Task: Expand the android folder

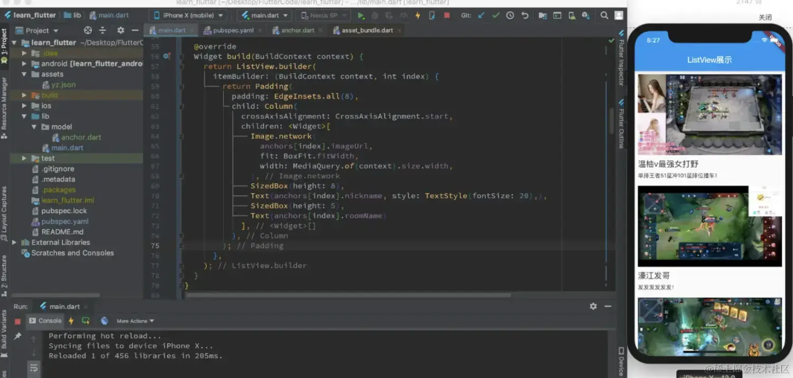Action: click(24, 64)
